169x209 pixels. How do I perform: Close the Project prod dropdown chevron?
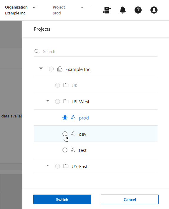click(82, 8)
